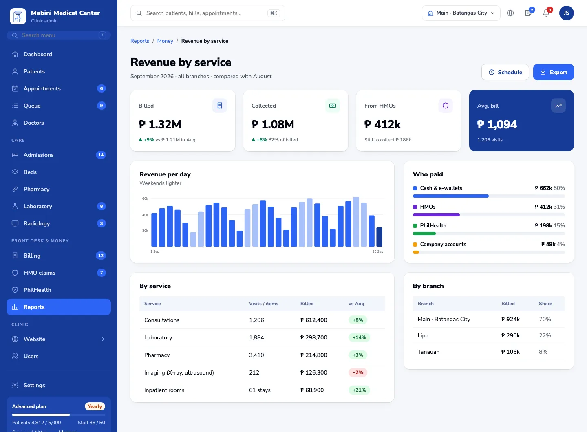This screenshot has height=432, width=587.
Task: Open Appointments in the sidebar
Action: (59, 88)
